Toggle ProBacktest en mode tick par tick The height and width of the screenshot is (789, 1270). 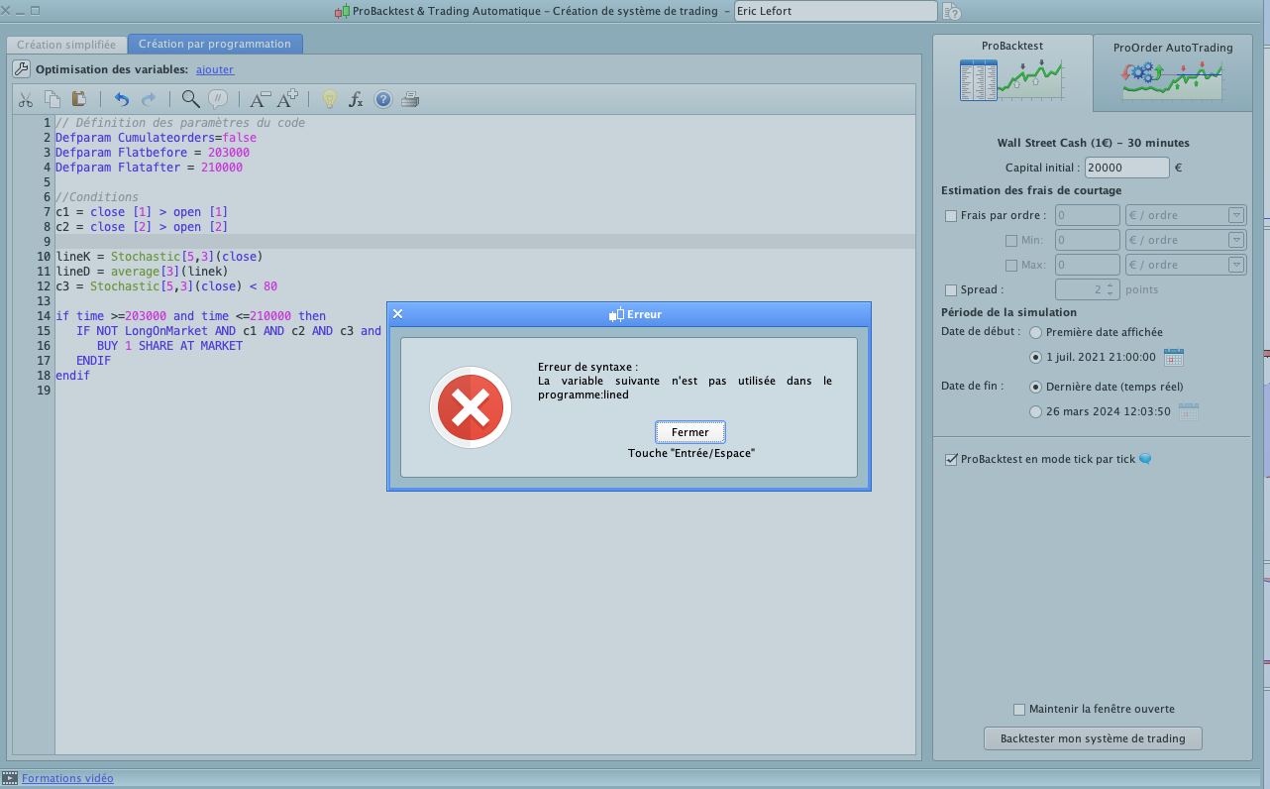click(x=951, y=459)
